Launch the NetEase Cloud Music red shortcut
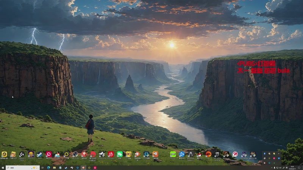 (x=111, y=154)
